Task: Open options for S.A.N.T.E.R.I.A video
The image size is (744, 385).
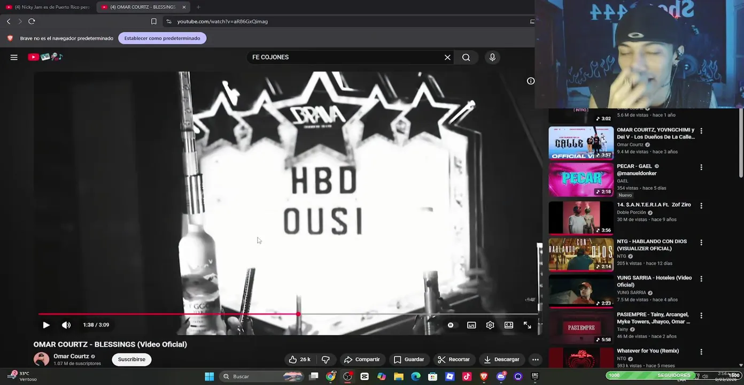Action: point(701,205)
